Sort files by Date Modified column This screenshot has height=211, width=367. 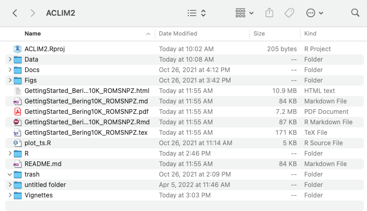click(178, 33)
